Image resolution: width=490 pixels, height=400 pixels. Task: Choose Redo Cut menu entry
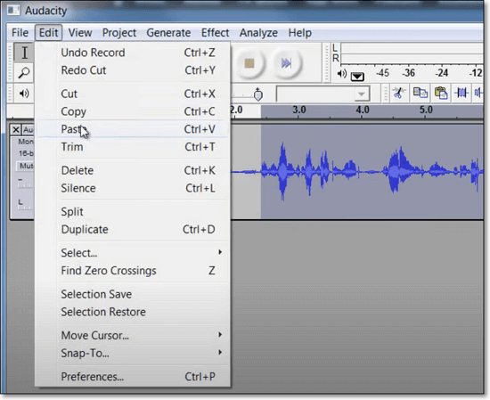pos(133,70)
